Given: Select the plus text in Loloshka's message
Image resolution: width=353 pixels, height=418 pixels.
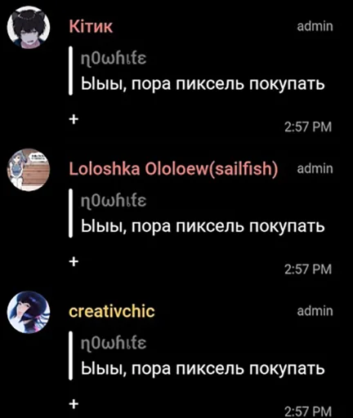Looking at the screenshot, I should 74,261.
